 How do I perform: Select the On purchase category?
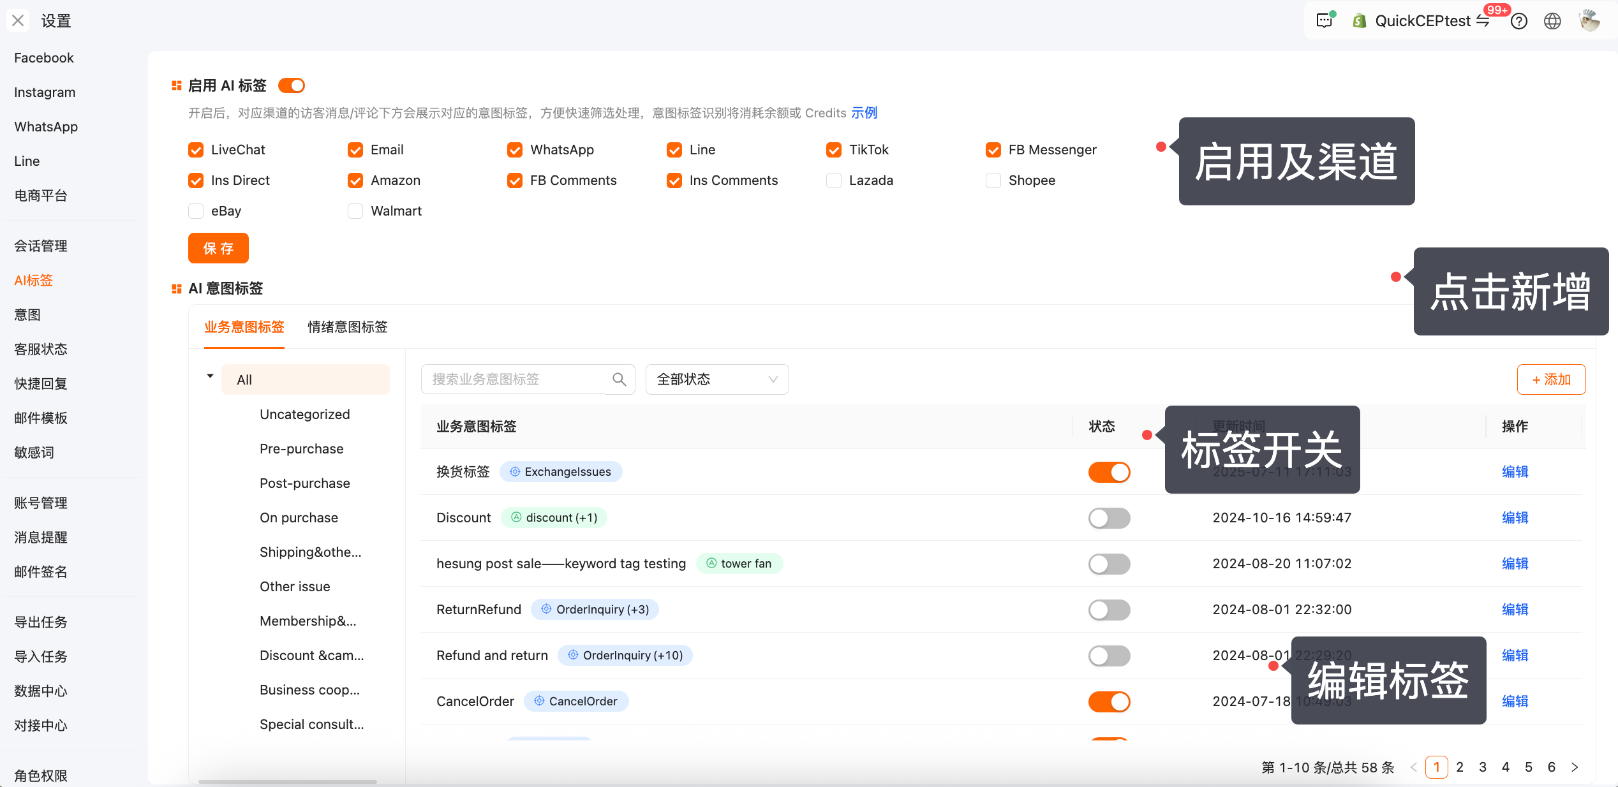(299, 518)
